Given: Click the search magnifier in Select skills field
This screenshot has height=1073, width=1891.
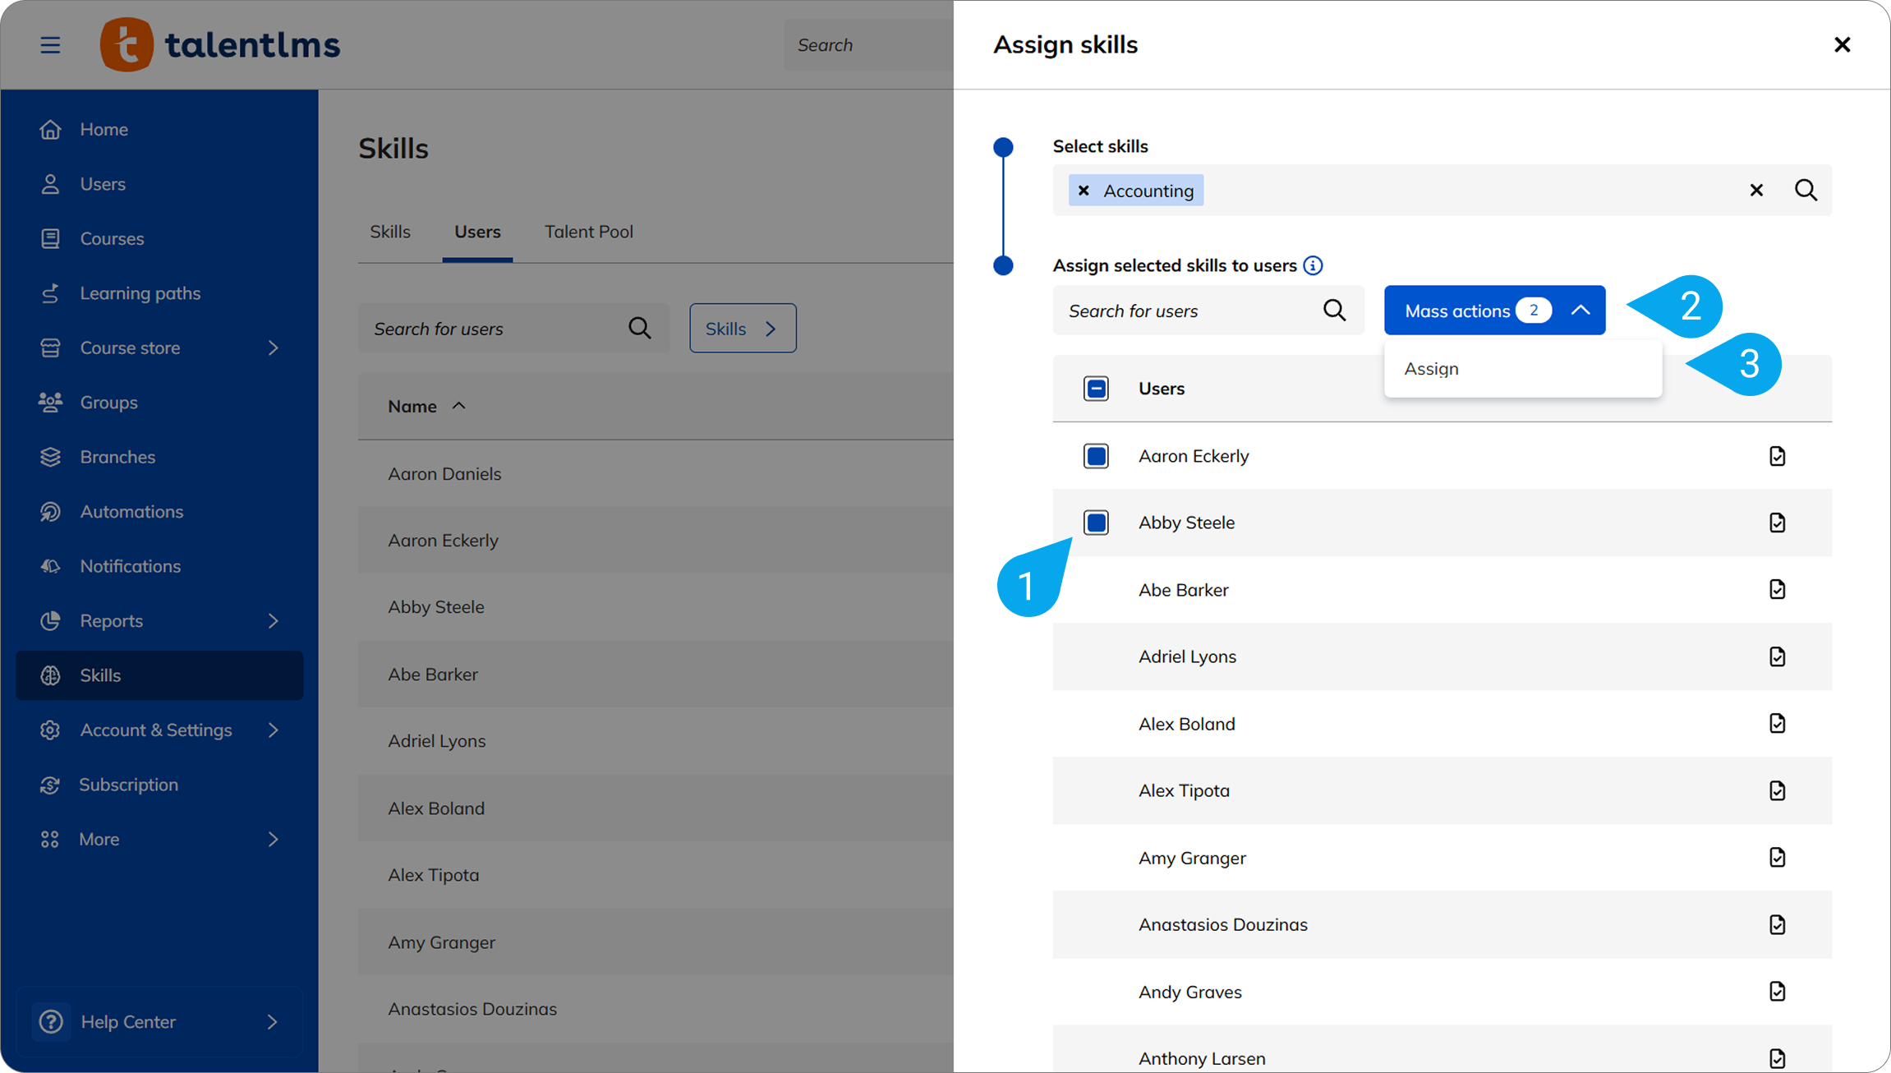Looking at the screenshot, I should tap(1806, 191).
